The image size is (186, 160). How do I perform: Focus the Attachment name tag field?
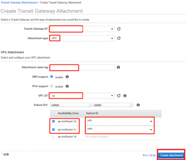[x=83, y=68]
